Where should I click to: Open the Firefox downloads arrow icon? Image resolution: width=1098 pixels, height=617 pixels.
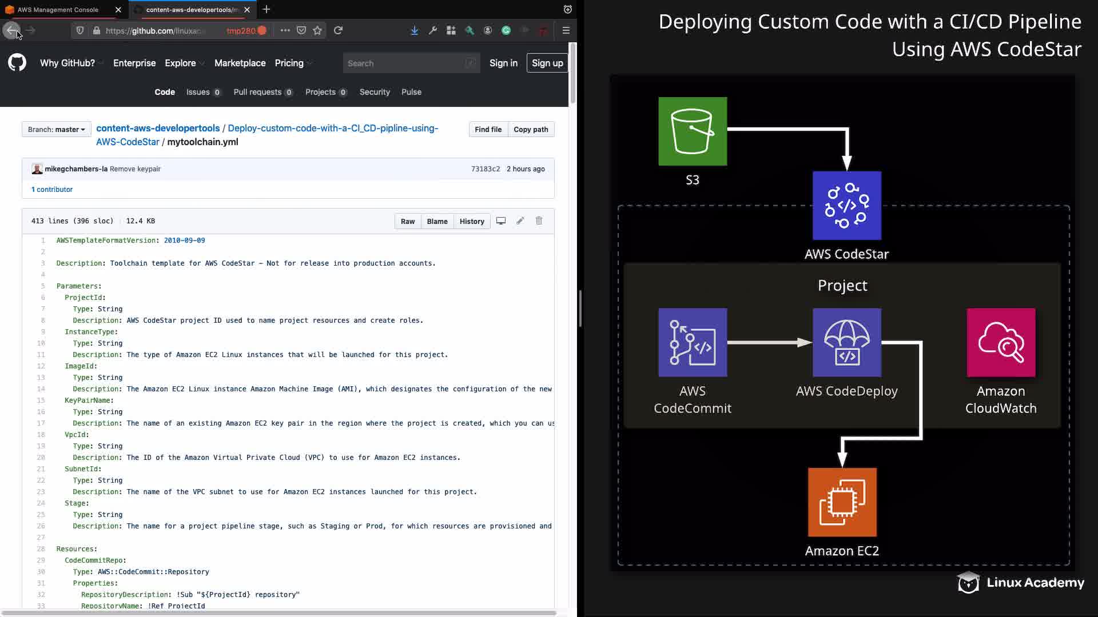coord(414,30)
